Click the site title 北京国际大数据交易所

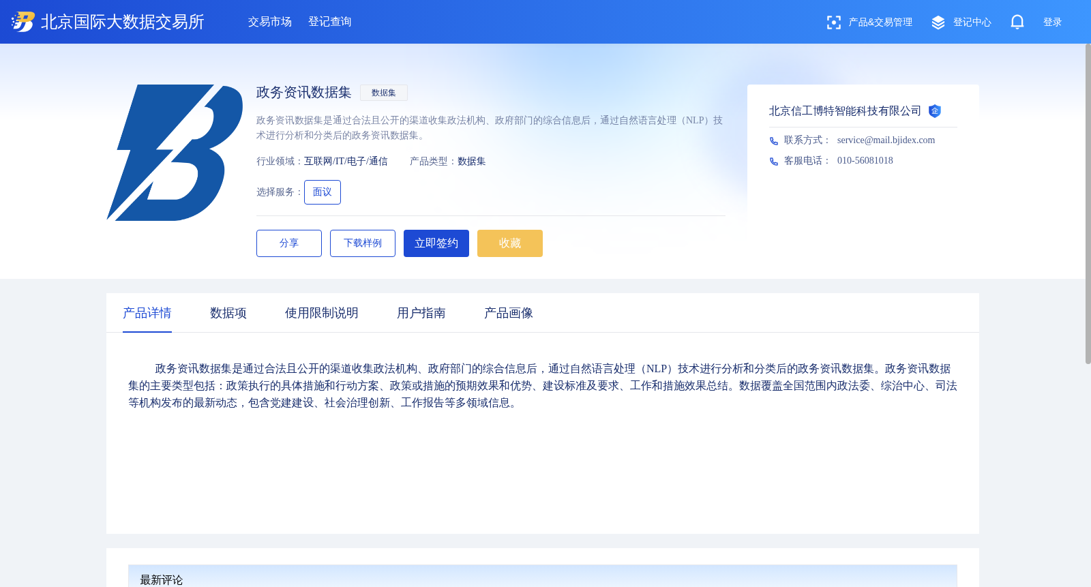click(x=123, y=22)
